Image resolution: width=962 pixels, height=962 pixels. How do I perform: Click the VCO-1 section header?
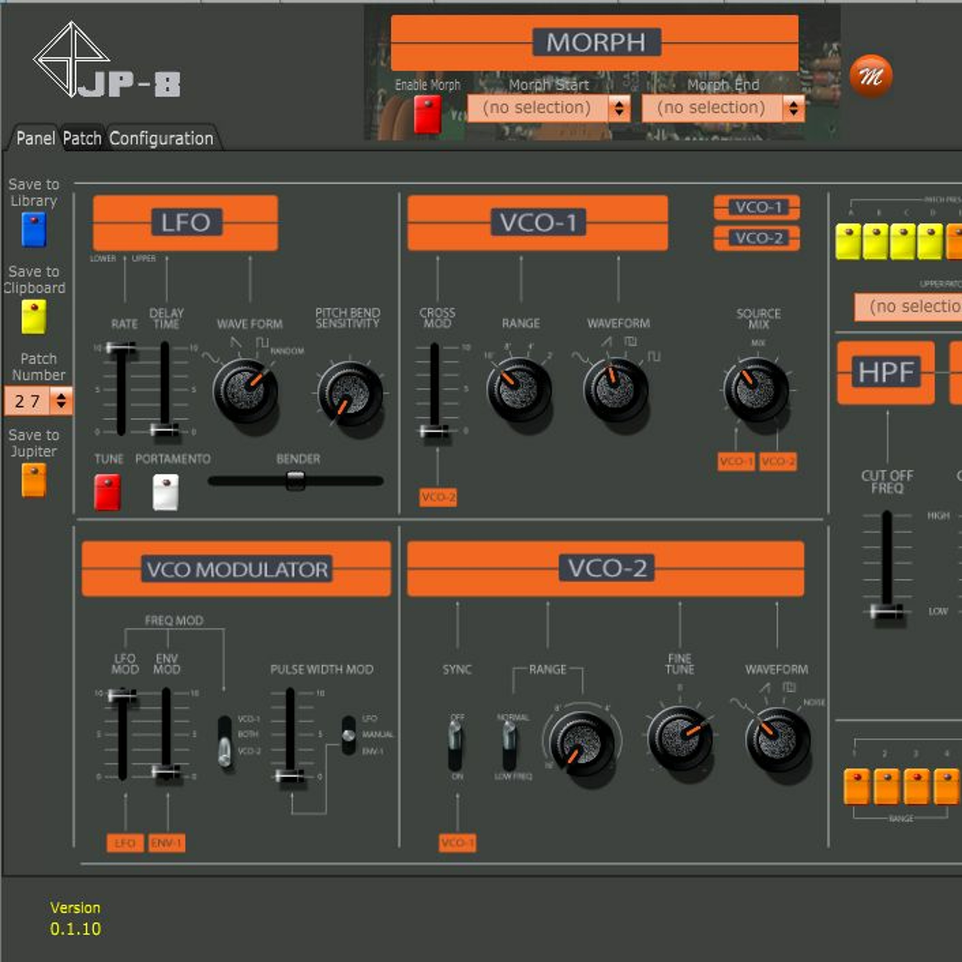[x=538, y=223]
